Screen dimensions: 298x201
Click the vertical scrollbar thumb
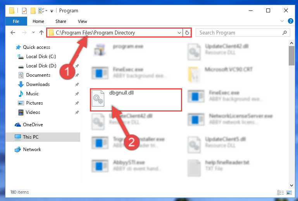tap(291, 56)
